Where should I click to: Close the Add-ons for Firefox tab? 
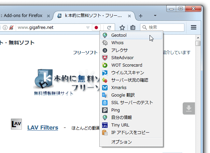pyautogui.click(x=48, y=16)
